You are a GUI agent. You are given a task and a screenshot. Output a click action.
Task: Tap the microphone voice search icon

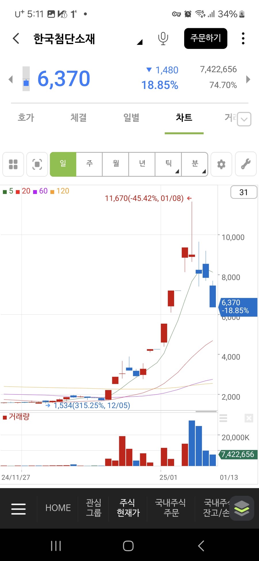pyautogui.click(x=163, y=38)
